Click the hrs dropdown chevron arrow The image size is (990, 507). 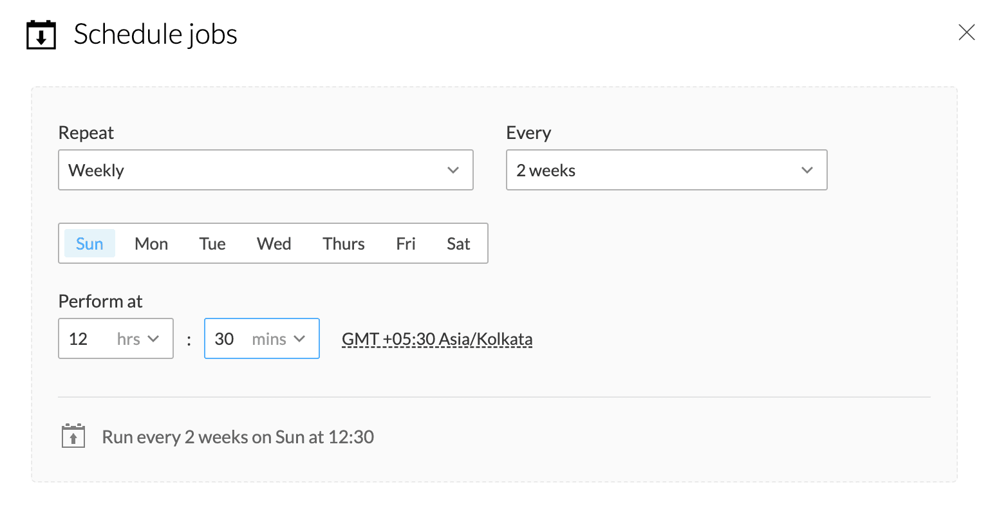point(153,338)
